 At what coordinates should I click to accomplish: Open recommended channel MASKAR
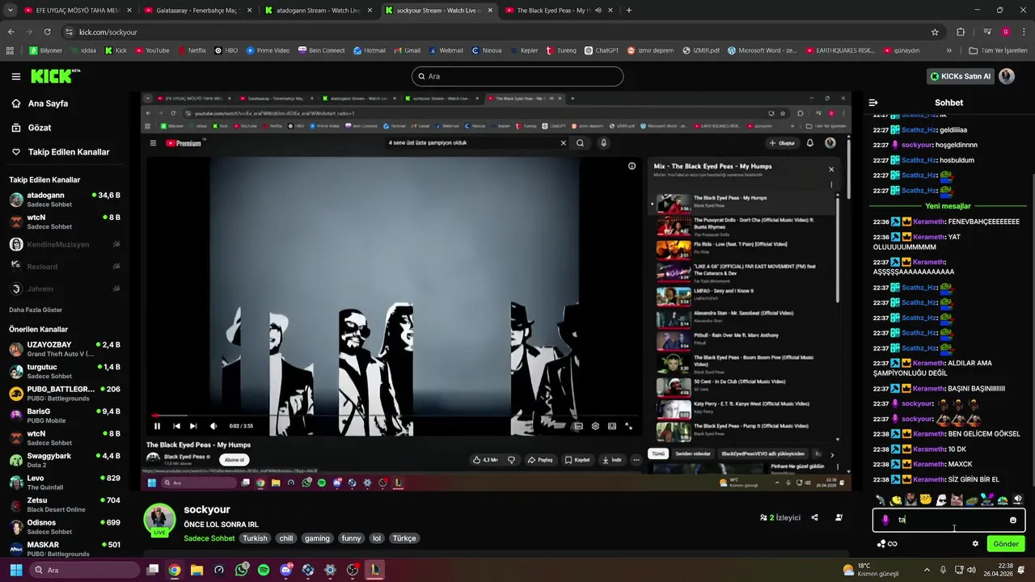click(x=65, y=548)
